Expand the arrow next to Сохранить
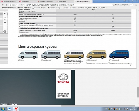The image size is (139, 111). point(131,5)
